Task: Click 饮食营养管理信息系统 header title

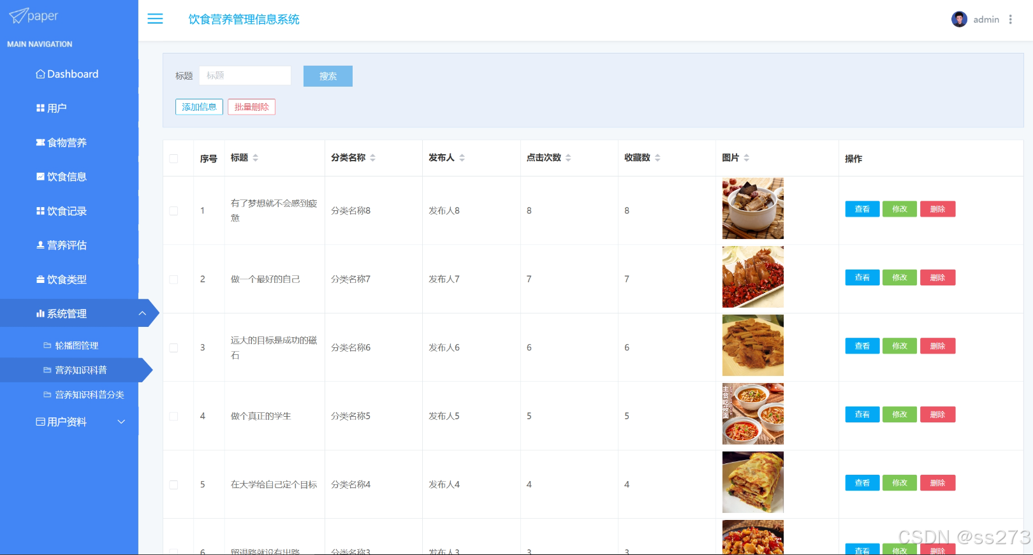Action: 244,19
